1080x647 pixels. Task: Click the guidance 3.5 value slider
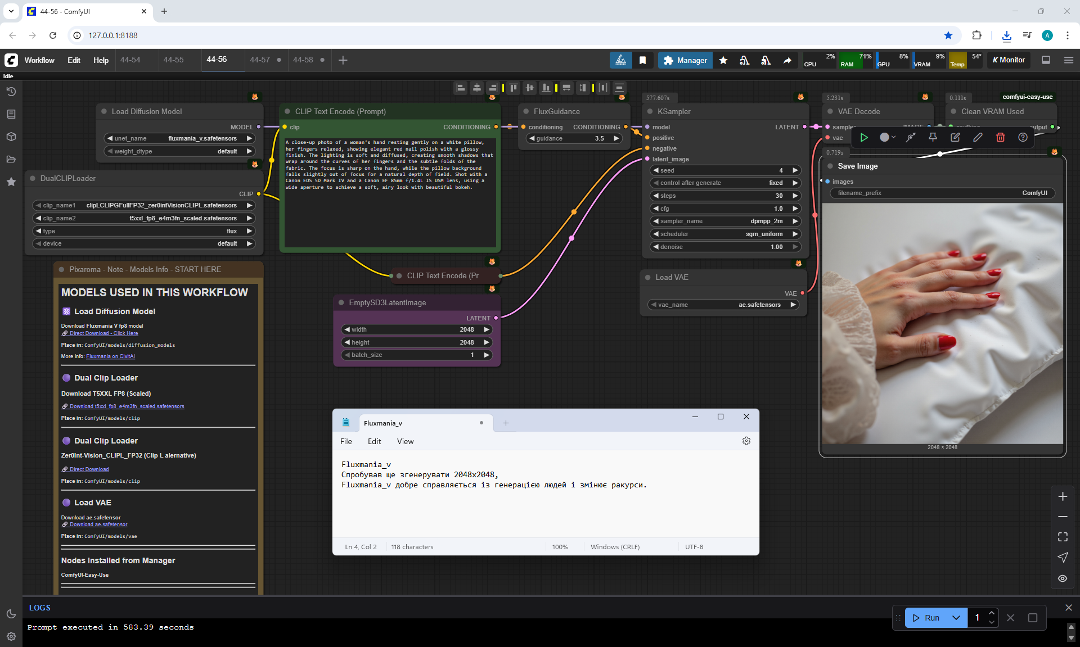click(x=574, y=138)
